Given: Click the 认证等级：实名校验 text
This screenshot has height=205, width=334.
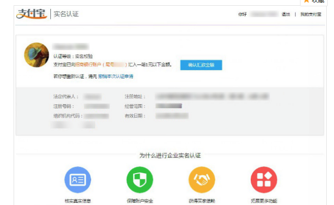Looking at the screenshot, I should [73, 56].
